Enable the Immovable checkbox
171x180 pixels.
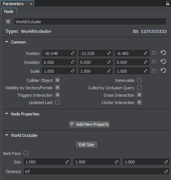pyautogui.click(x=139, y=80)
